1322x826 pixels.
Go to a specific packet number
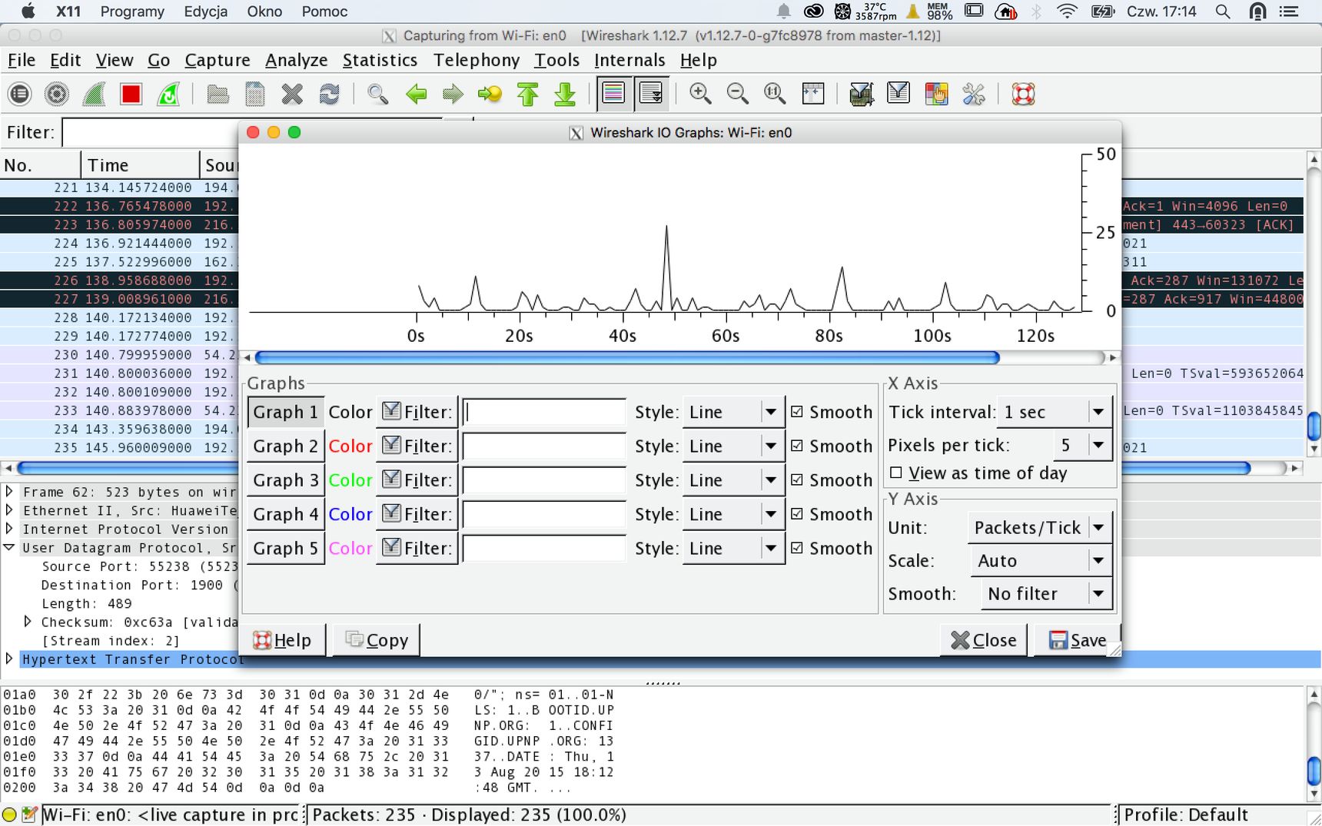click(x=490, y=94)
